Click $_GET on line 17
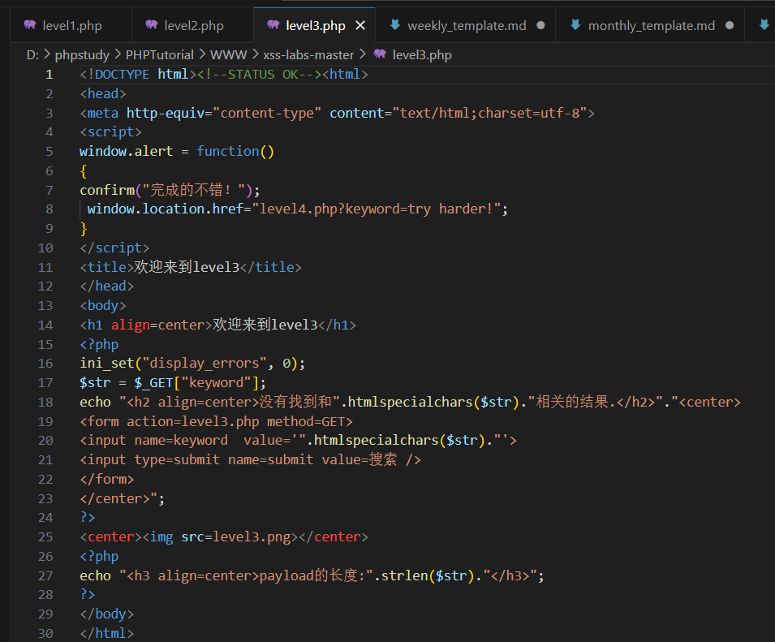 pyautogui.click(x=153, y=383)
